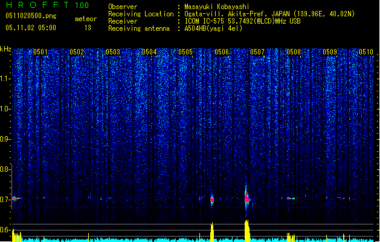Select the filename 0511020500.png
Image resolution: width=380 pixels, height=242 pixels.
click(31, 16)
